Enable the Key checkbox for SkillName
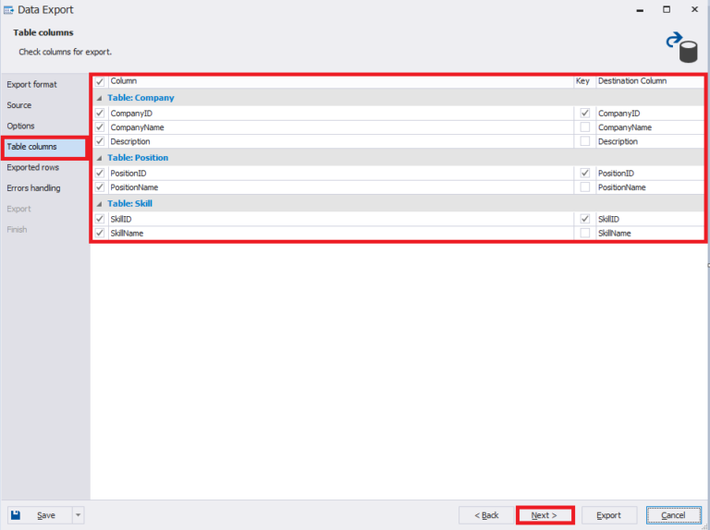This screenshot has width=710, height=530. (x=585, y=233)
